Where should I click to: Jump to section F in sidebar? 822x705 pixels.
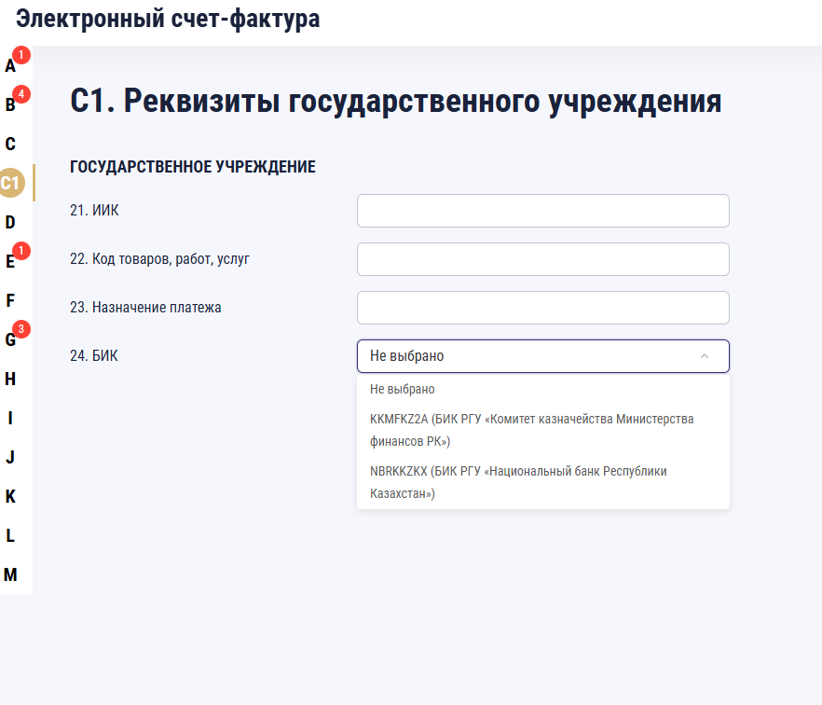[x=11, y=300]
